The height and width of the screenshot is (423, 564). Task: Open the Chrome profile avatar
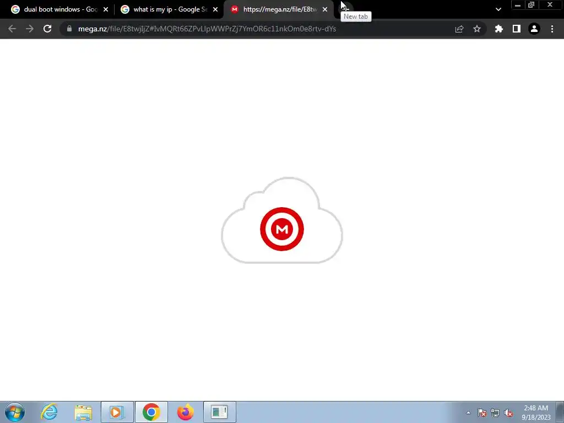(x=534, y=29)
